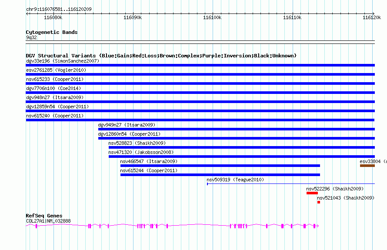This screenshot has width=387, height=250.
Task: Click the blue bar under nsv466547
Action: [x=220, y=166]
